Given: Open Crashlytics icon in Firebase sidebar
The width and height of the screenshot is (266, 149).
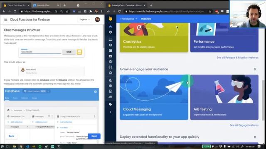Looking at the screenshot, I should [111, 80].
